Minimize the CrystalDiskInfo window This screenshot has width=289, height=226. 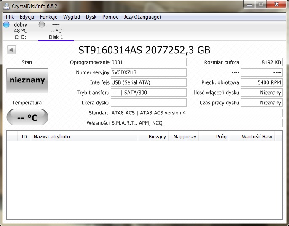(249, 5)
